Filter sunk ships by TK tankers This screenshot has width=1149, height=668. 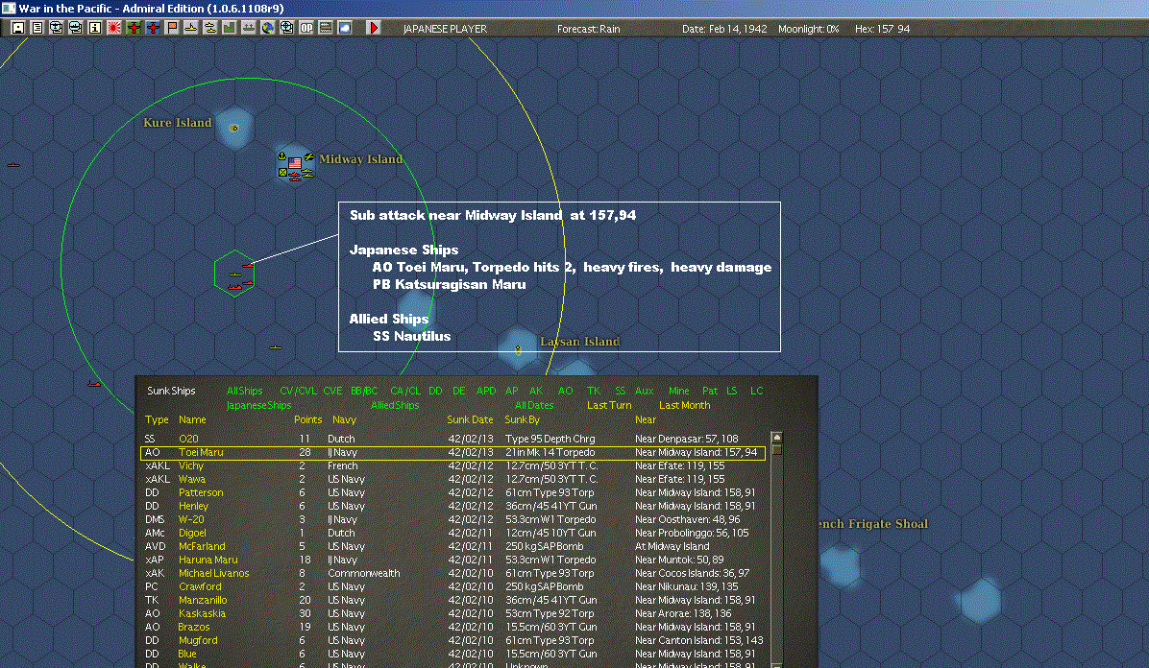tap(594, 392)
